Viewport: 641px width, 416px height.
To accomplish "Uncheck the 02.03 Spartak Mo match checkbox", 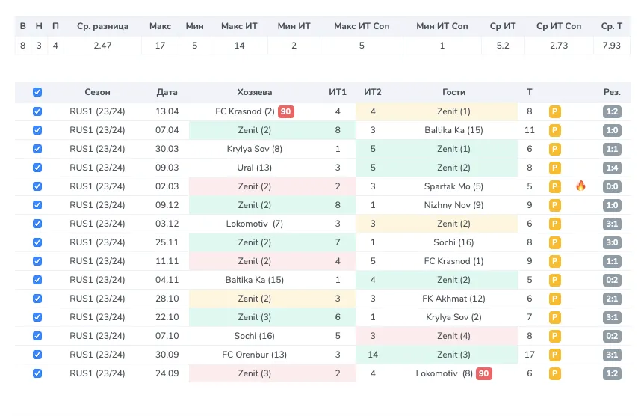I will tap(37, 186).
